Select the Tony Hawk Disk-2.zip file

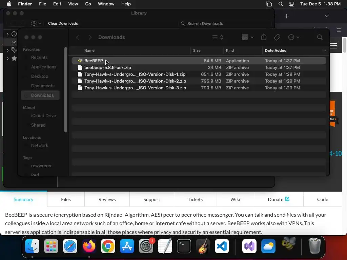tap(199, 81)
